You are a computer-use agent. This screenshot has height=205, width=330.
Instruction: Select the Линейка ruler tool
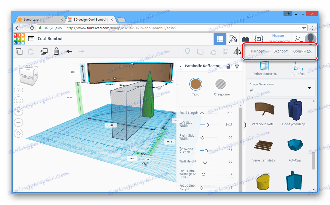298,69
